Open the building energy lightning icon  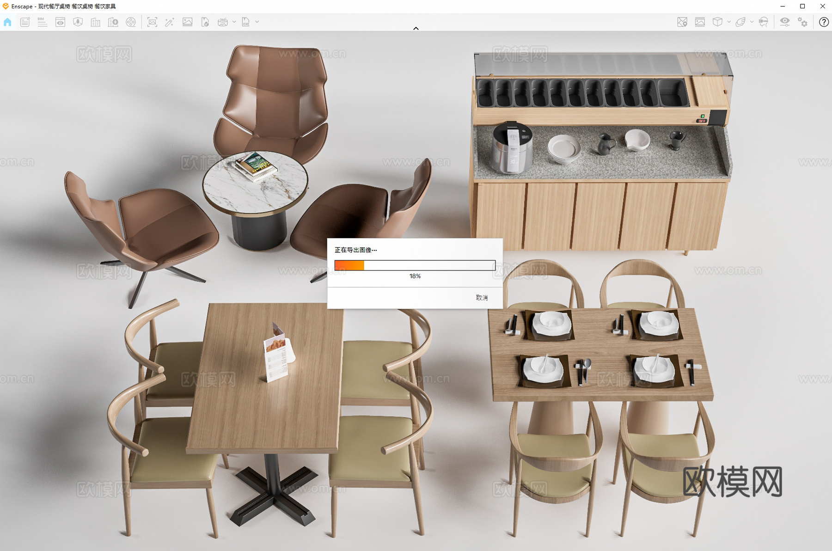coord(113,22)
